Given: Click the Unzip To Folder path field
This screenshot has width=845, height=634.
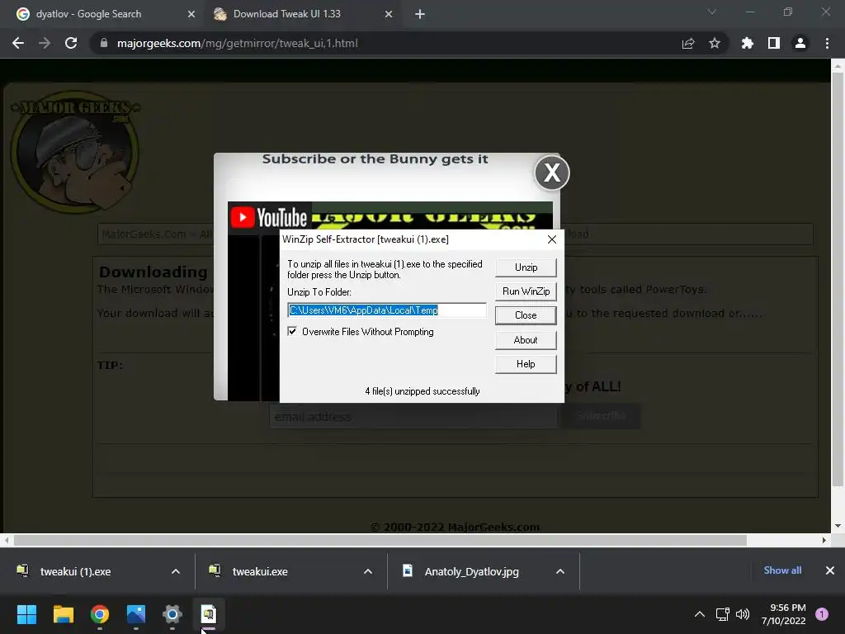Looking at the screenshot, I should (387, 310).
